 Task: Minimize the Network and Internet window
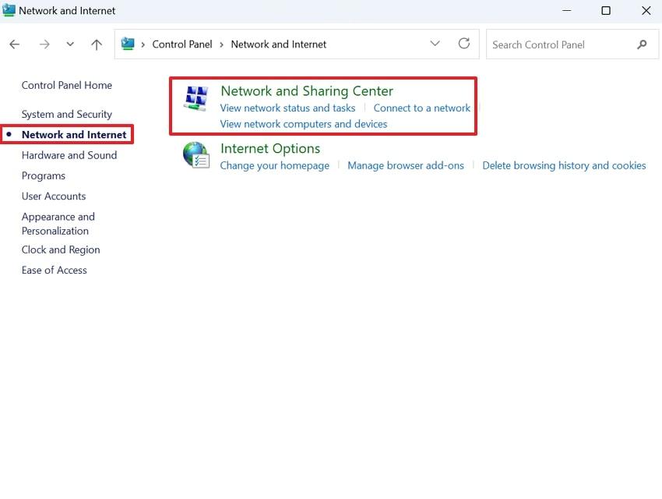(x=567, y=11)
